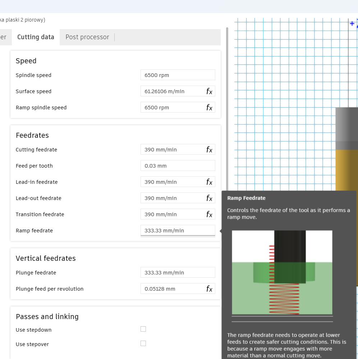
Task: Open expression editor for Plunge feed per revolution
Action: click(x=209, y=289)
